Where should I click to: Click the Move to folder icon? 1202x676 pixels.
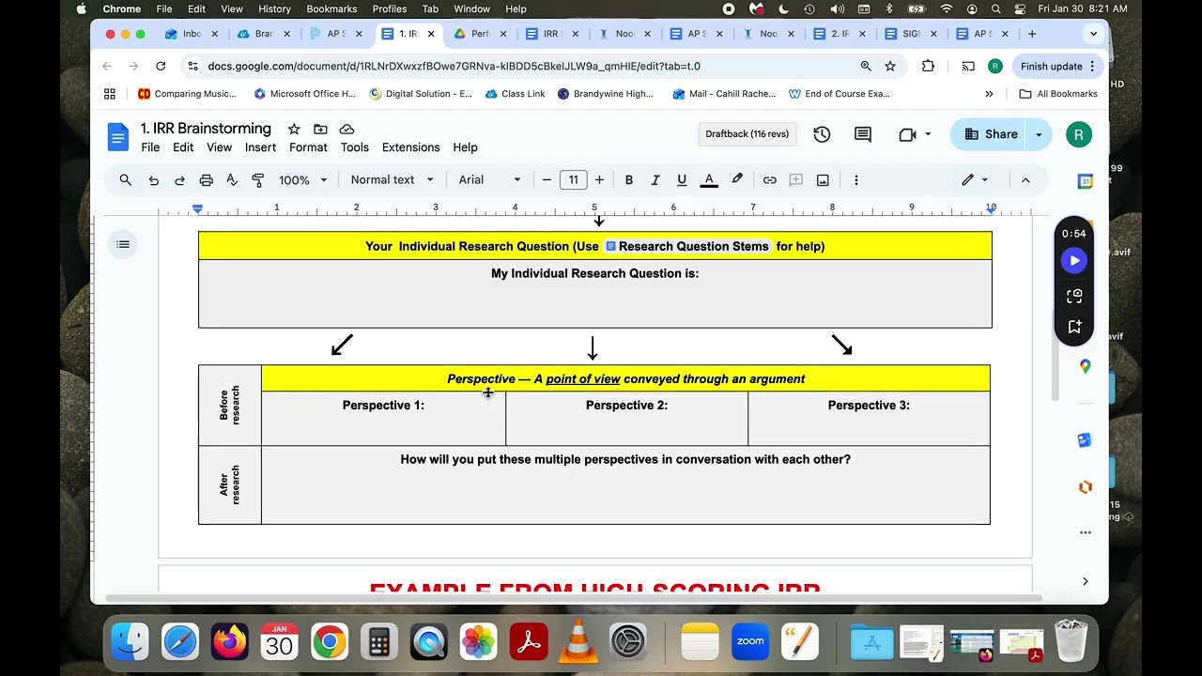[320, 129]
